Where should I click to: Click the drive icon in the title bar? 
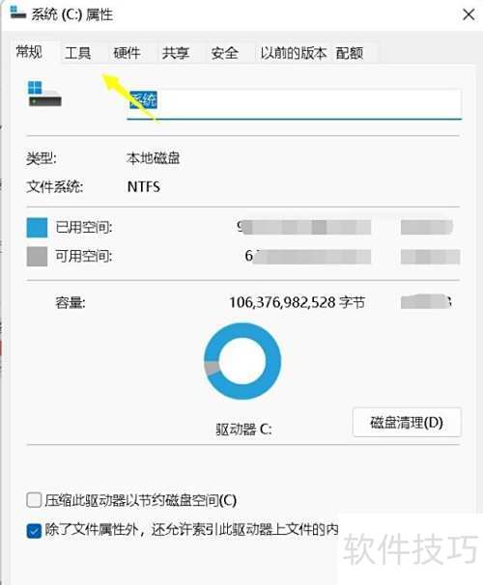click(x=17, y=14)
